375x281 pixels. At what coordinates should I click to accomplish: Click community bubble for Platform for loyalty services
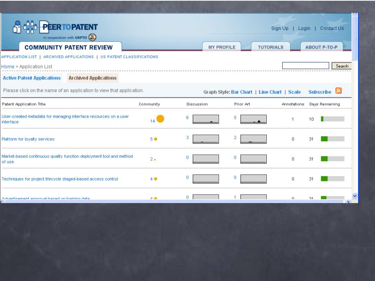click(x=155, y=139)
